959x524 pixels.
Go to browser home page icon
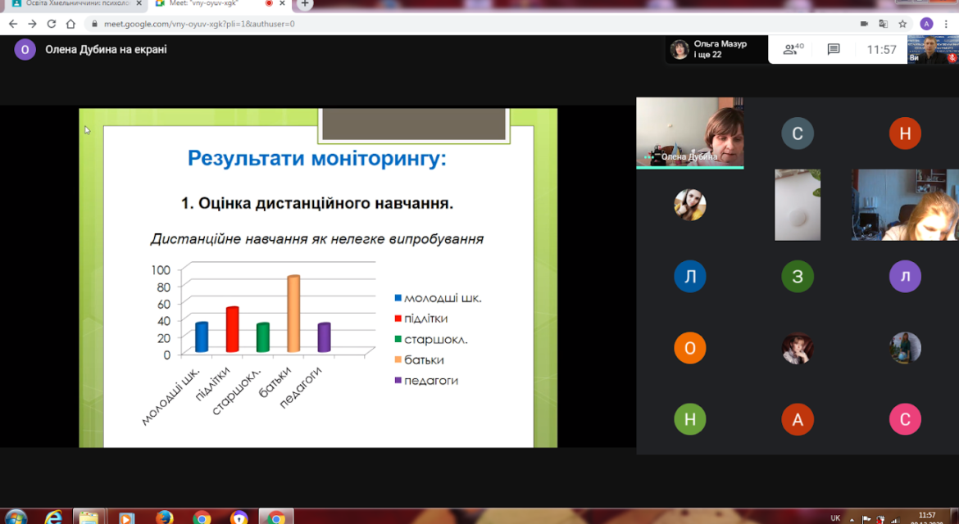pyautogui.click(x=70, y=24)
